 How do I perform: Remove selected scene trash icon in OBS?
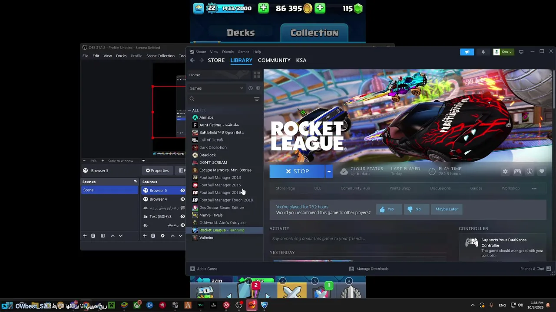93,236
